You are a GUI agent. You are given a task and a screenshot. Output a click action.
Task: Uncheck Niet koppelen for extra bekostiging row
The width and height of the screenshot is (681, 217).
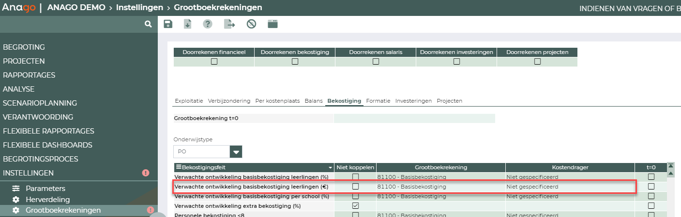pos(356,206)
